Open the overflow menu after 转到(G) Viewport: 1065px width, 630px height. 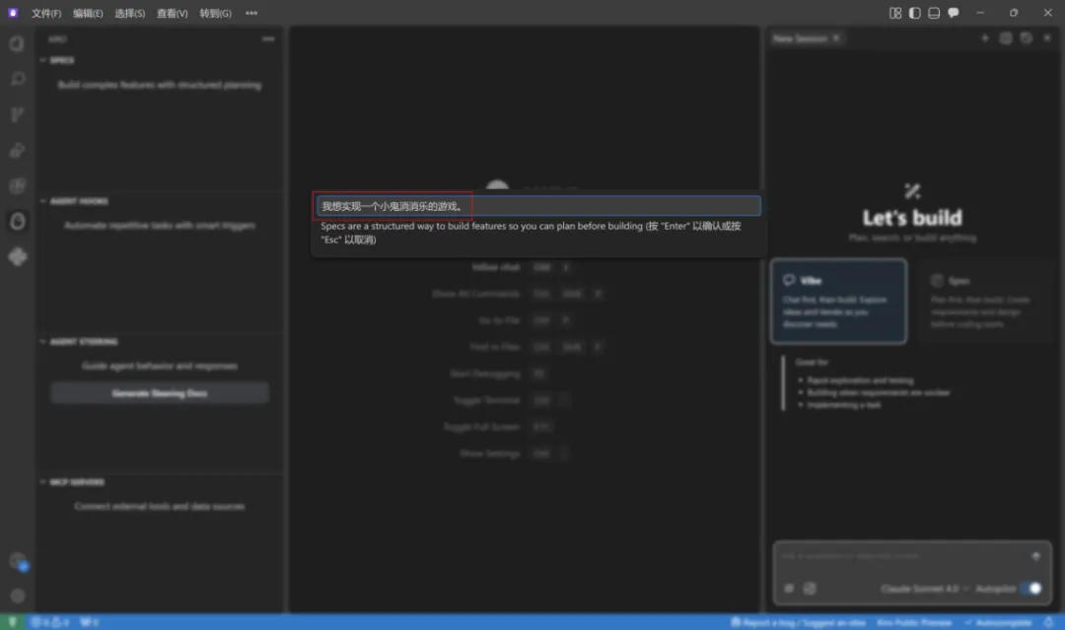pyautogui.click(x=251, y=13)
